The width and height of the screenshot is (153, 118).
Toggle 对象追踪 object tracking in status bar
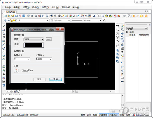point(113,115)
